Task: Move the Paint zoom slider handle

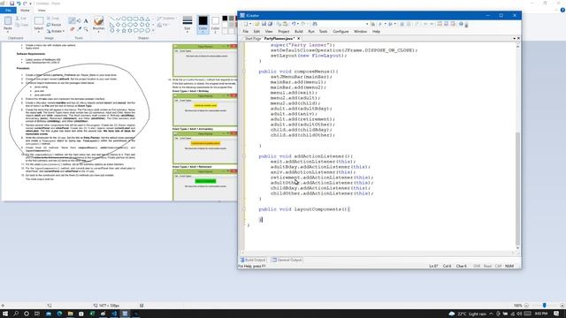Action: (x=545, y=305)
